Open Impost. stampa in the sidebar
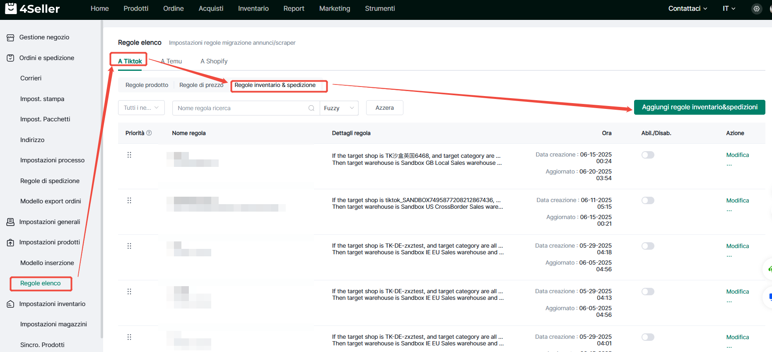The image size is (772, 352). coord(42,99)
